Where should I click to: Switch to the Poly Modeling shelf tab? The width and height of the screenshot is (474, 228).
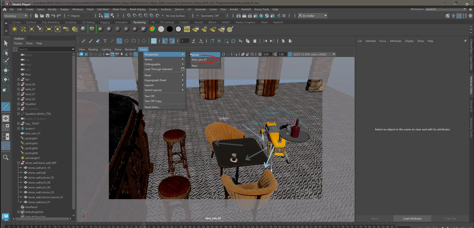[x=50, y=22]
